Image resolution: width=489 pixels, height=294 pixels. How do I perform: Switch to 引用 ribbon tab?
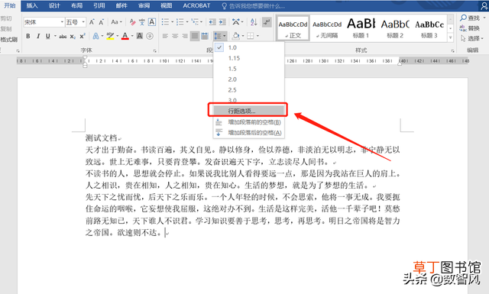coord(99,5)
